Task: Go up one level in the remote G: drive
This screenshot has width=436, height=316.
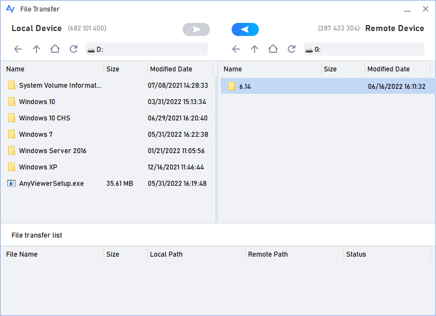Action: point(254,49)
